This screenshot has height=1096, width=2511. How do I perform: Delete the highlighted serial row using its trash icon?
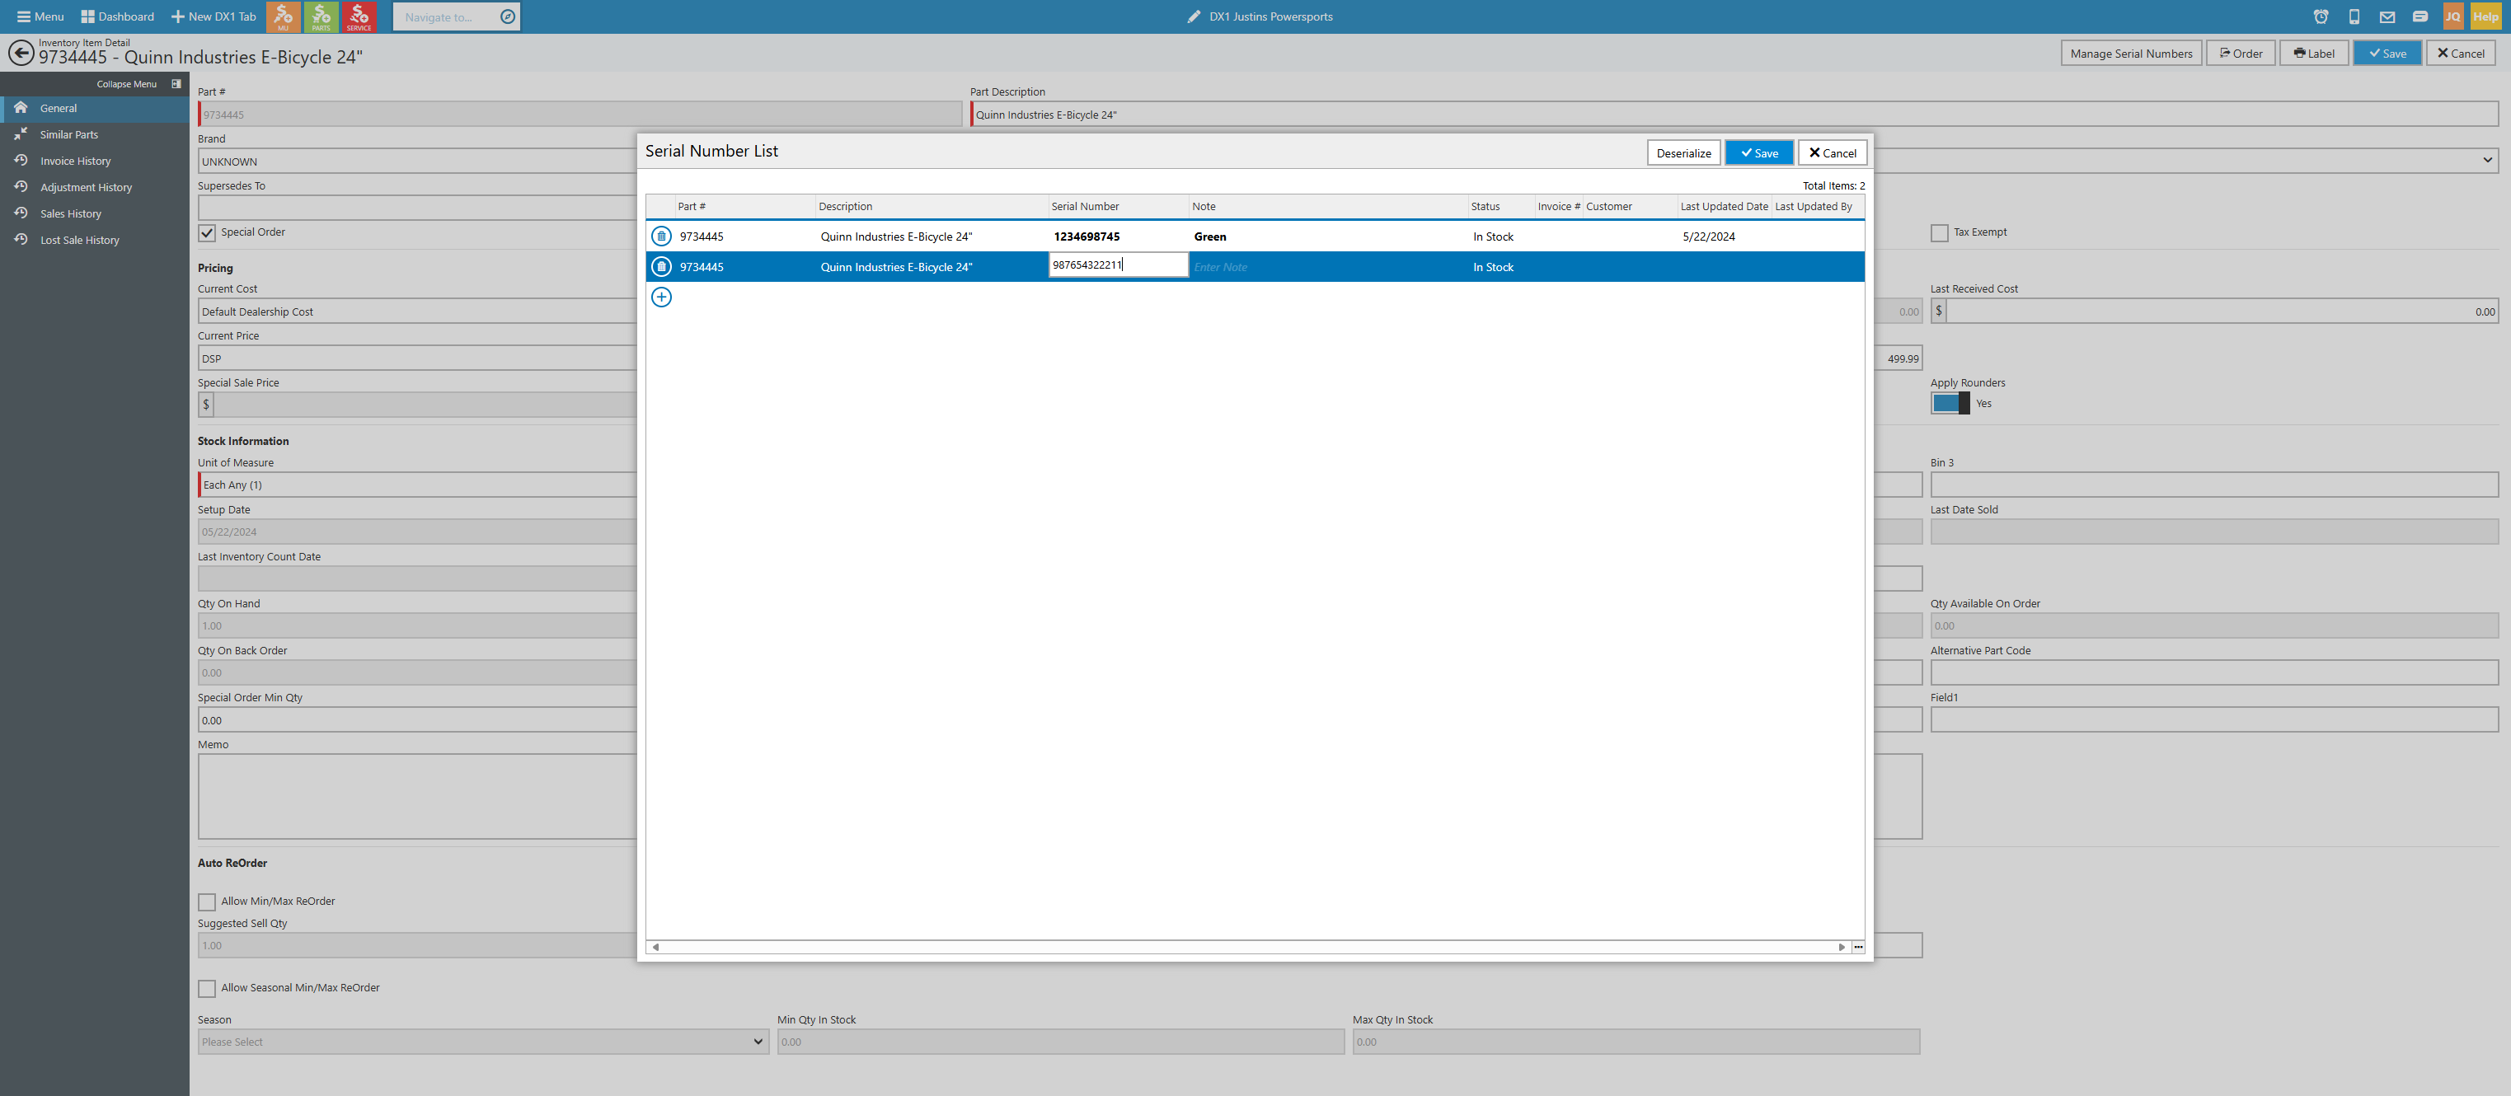point(661,266)
